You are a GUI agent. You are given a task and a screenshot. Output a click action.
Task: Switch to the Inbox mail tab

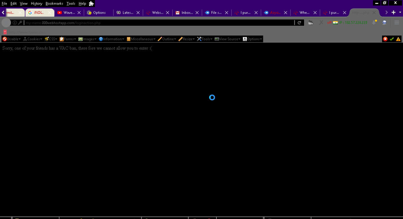184,13
